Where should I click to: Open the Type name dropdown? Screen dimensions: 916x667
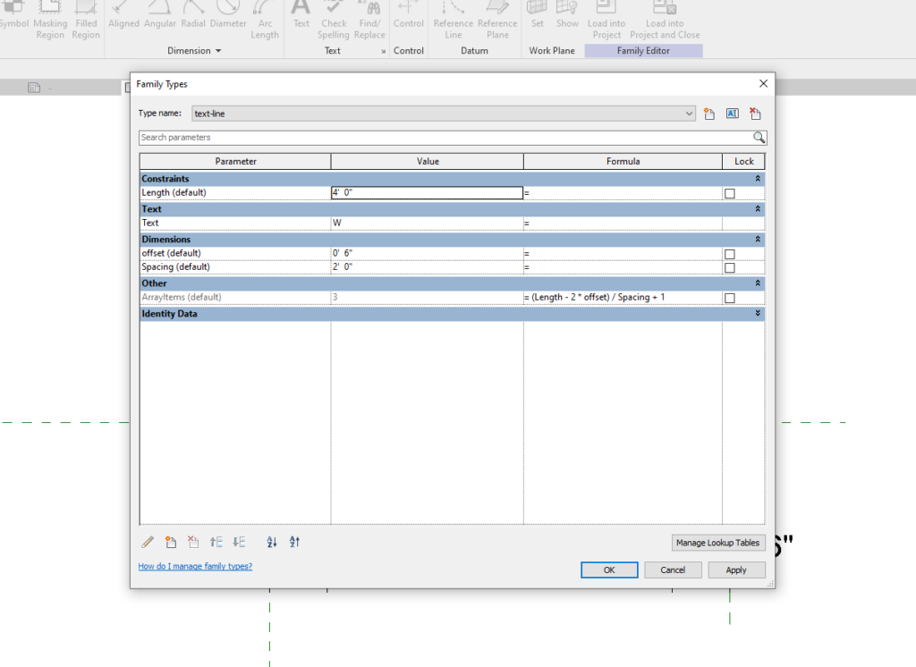tap(689, 114)
